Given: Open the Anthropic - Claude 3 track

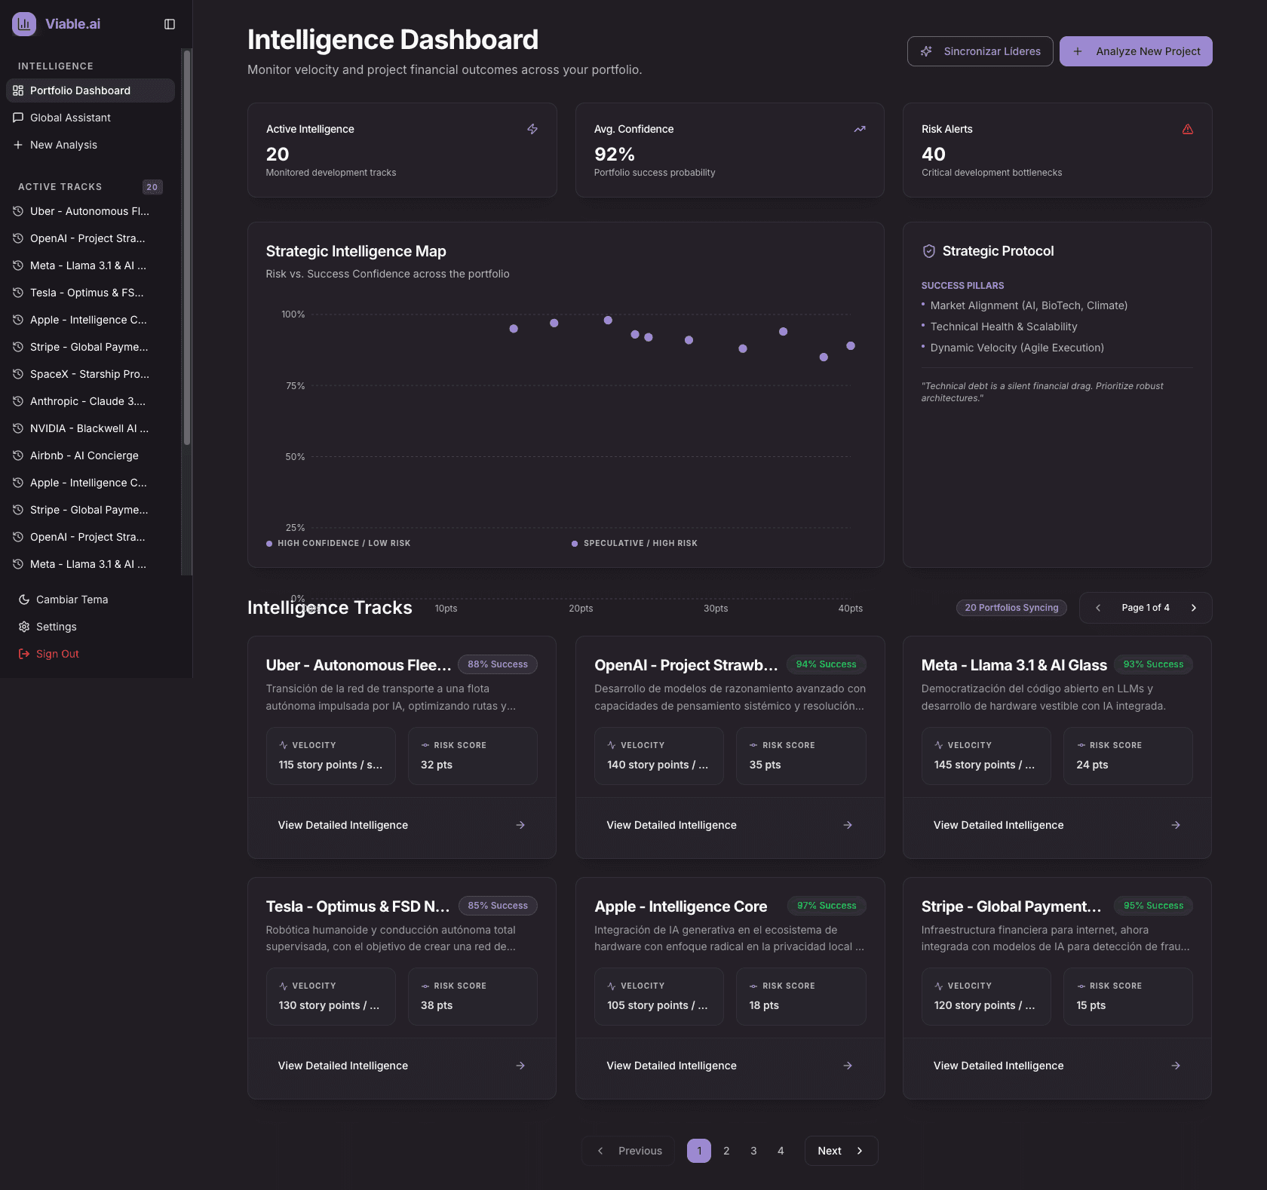Looking at the screenshot, I should [90, 401].
